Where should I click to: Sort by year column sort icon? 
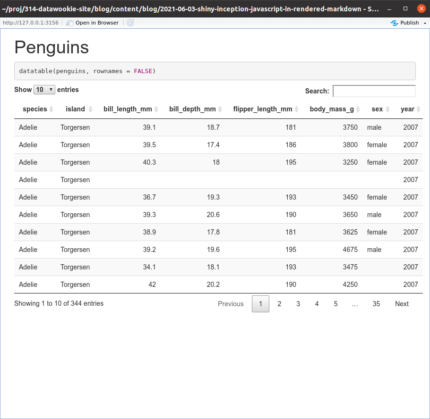(x=419, y=109)
